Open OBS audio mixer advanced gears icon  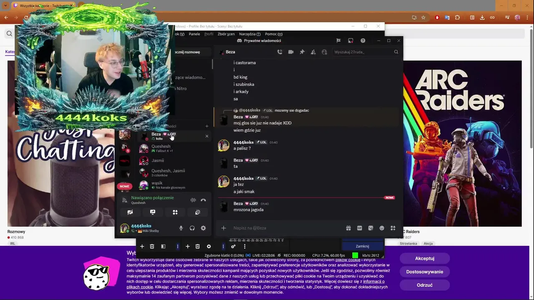233,246
